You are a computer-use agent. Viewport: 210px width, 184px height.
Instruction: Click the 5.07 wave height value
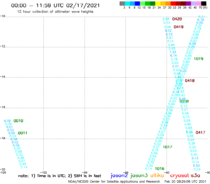tap(162, 132)
